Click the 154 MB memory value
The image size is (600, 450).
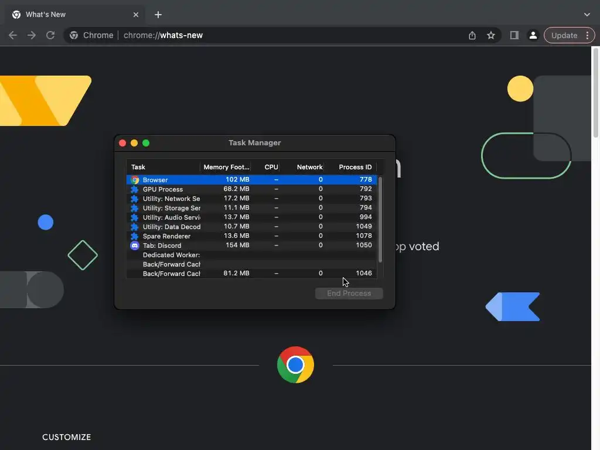pos(237,245)
